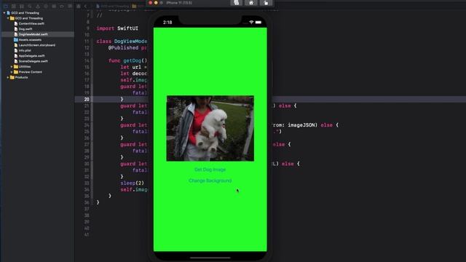Tap the dog photo in the simulator
Viewport: 466px width, 262px height.
(x=210, y=128)
